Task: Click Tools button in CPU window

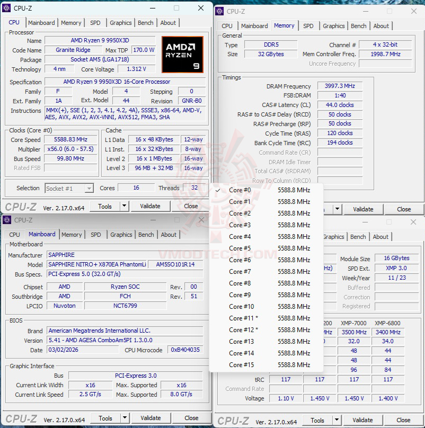Action: pos(105,206)
